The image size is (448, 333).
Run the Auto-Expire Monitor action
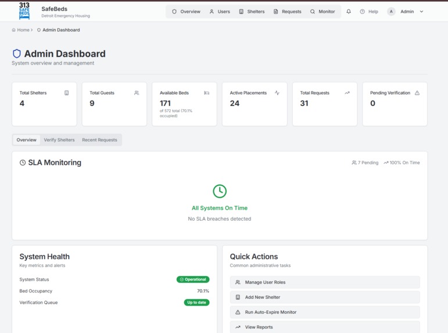click(325, 312)
